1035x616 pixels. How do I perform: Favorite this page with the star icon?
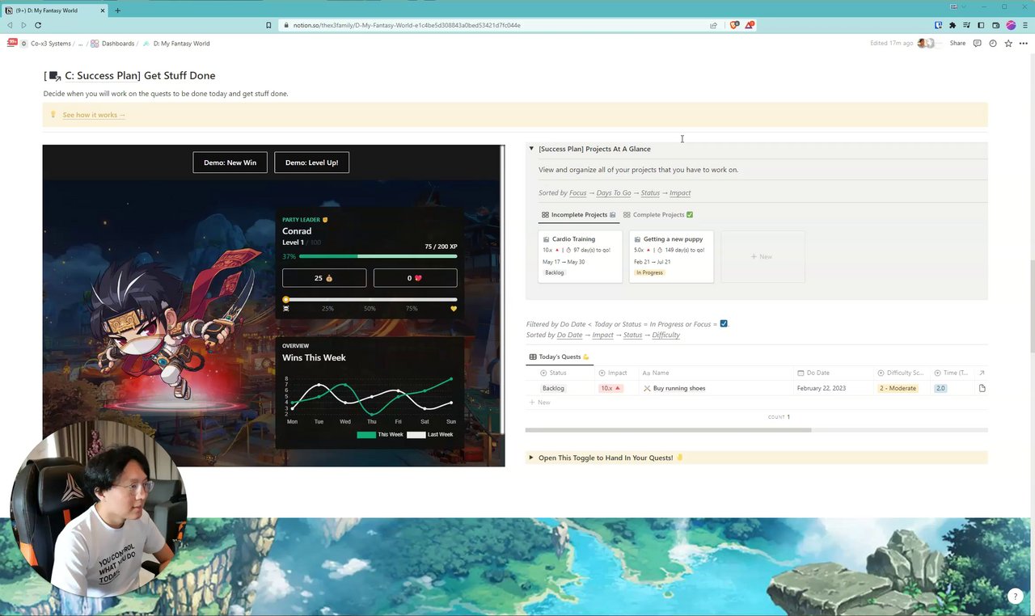point(1008,43)
